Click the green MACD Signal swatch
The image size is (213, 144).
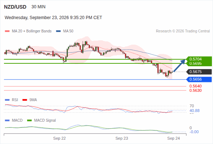pos(30,121)
